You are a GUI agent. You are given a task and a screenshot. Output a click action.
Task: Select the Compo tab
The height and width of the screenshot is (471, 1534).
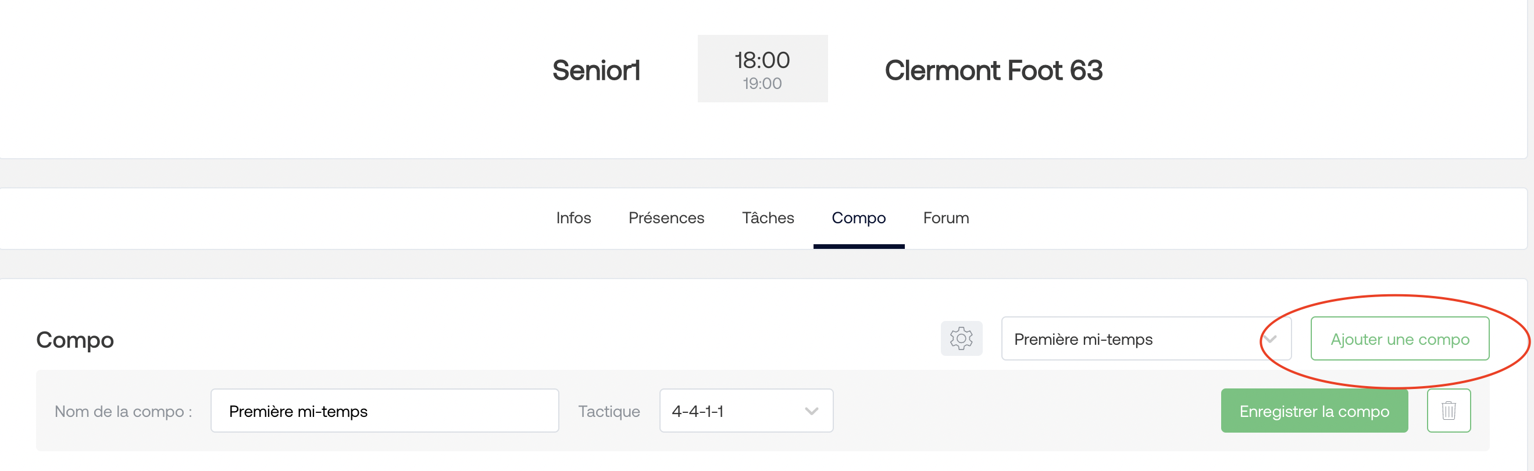pyautogui.click(x=859, y=218)
